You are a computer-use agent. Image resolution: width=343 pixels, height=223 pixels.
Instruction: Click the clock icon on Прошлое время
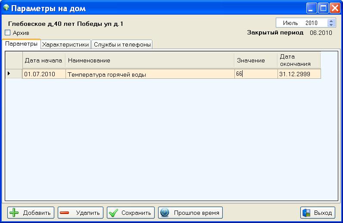point(165,213)
